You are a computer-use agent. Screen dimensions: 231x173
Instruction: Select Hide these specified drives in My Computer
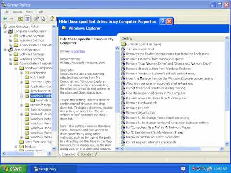(x=155, y=93)
